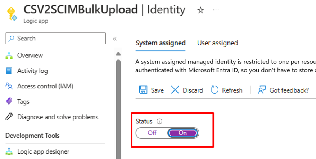
Task: Click the Diagnose and solve problems wrench icon
Action: point(9,117)
